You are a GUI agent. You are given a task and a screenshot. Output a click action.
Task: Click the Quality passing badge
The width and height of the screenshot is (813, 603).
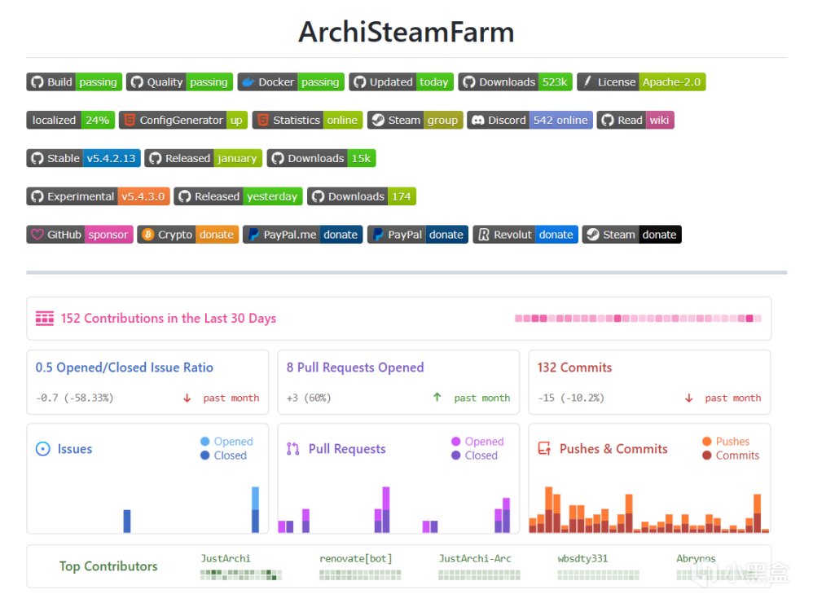coord(179,82)
